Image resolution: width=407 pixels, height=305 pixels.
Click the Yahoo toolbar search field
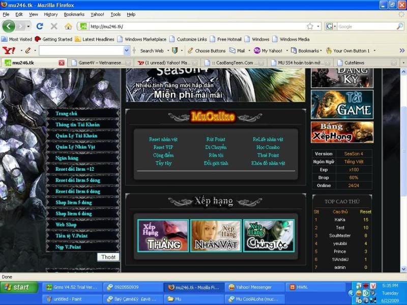(x=81, y=50)
